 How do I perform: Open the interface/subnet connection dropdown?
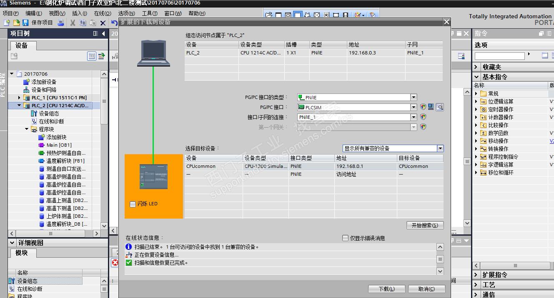coord(414,117)
